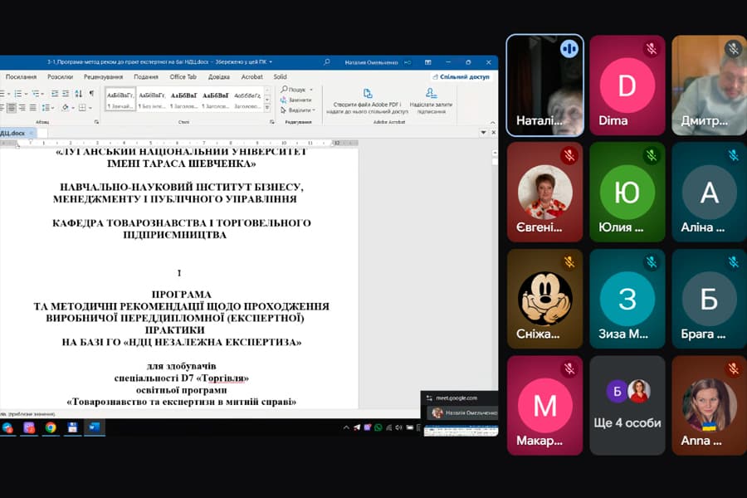Click the numbered list icon in Word ribbon
747x498 pixels.
point(17,94)
